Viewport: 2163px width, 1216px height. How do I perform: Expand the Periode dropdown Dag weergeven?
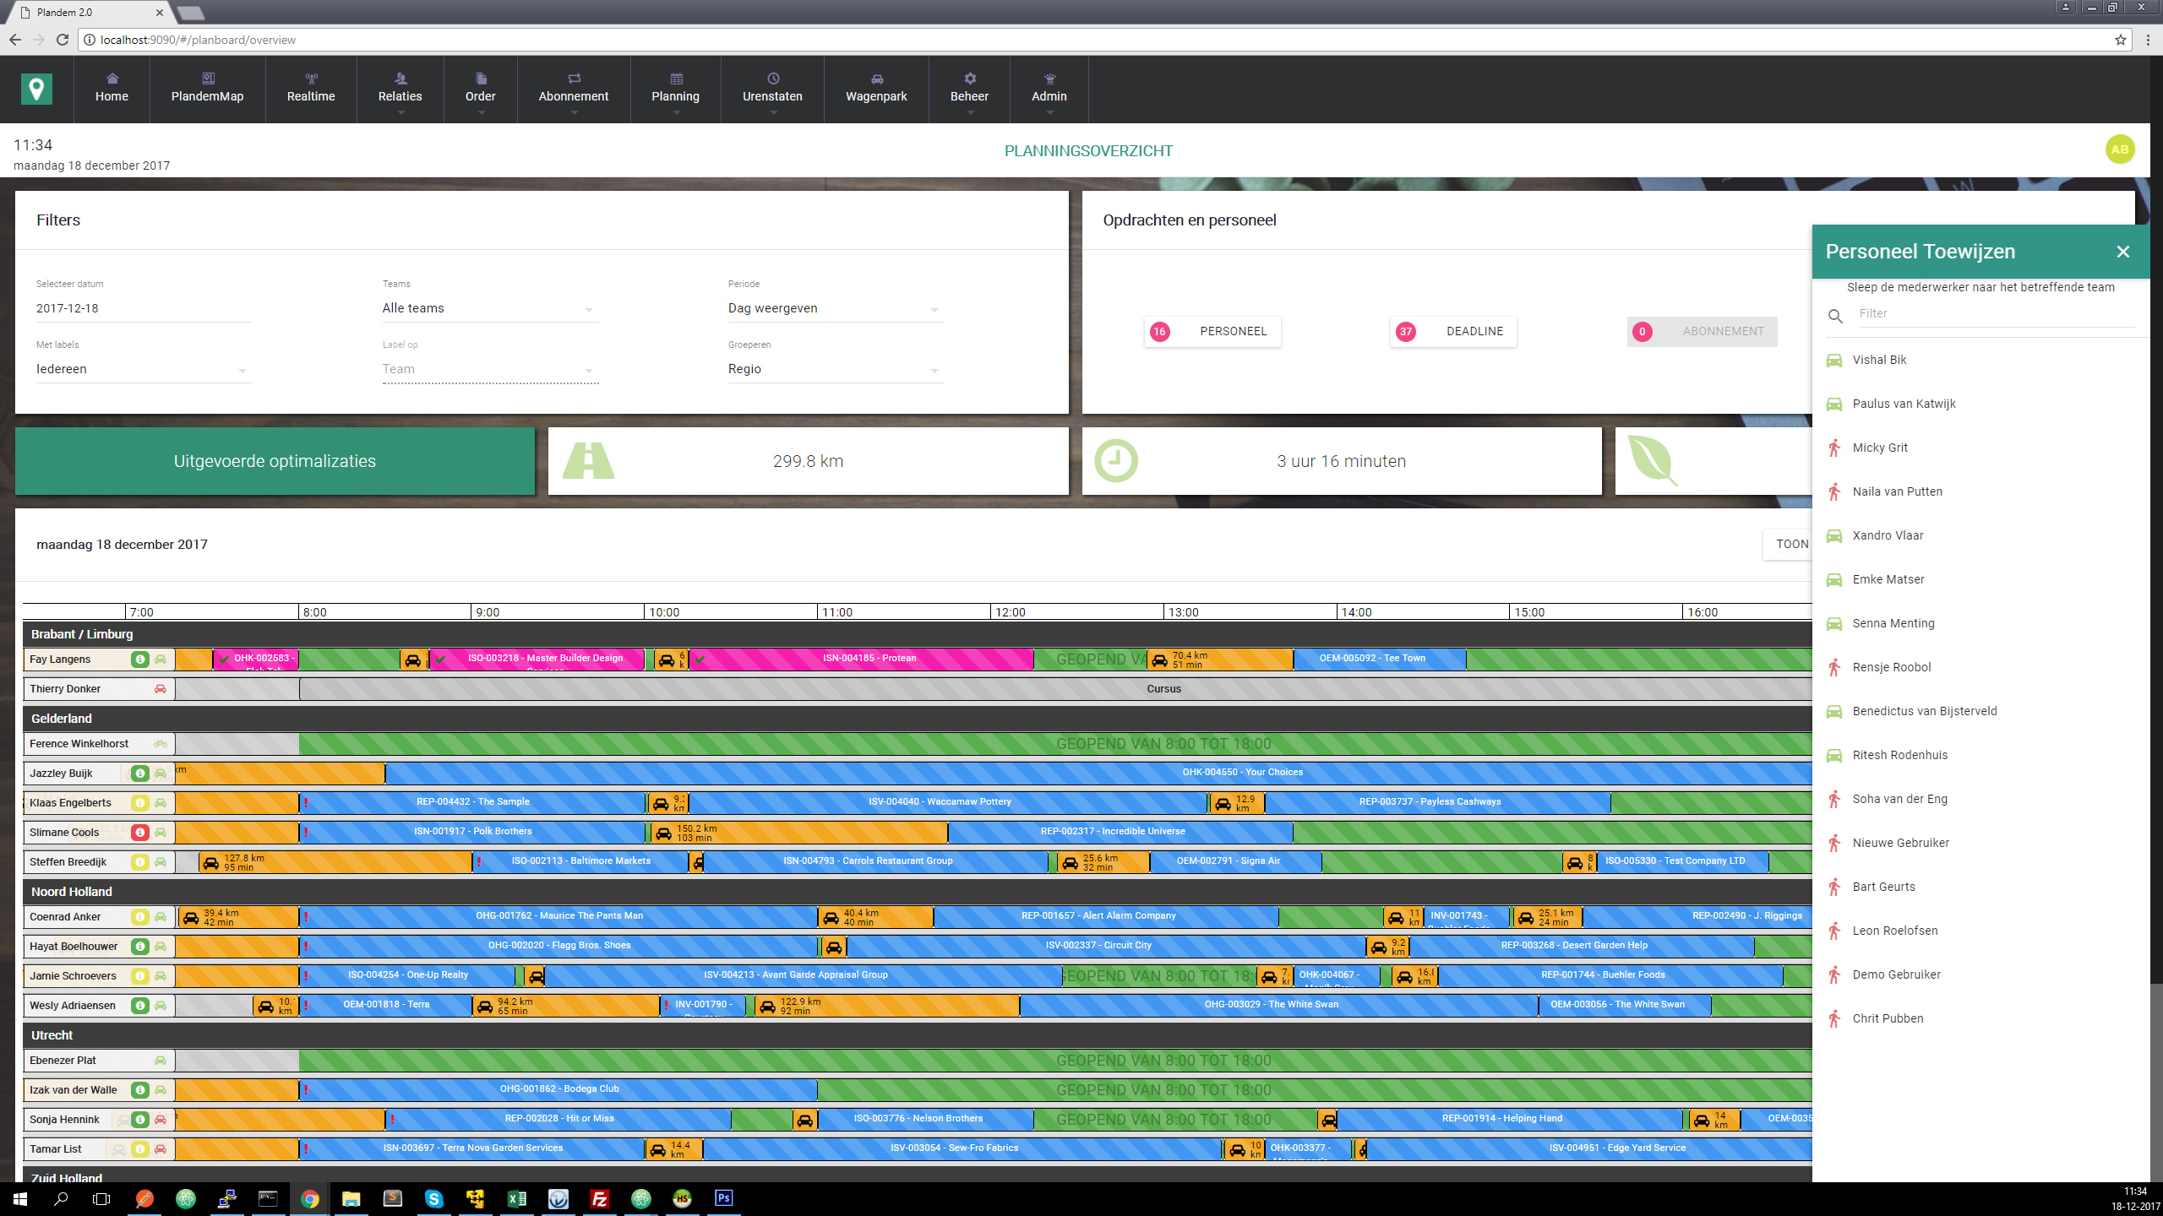835,308
